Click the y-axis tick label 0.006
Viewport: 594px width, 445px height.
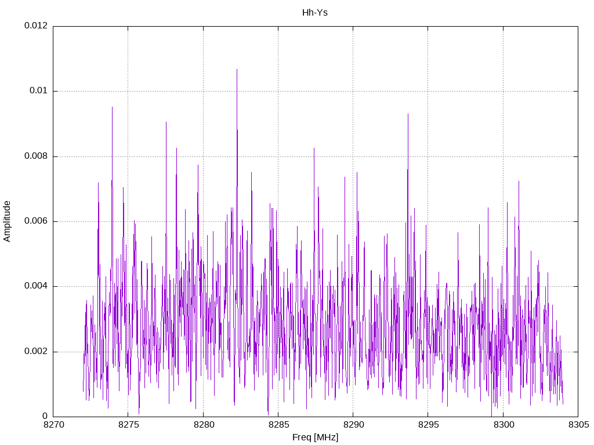36,221
